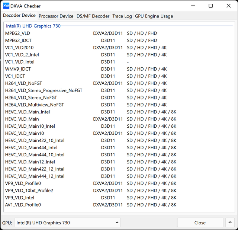Click the GPU: label
Screen dimensions: 238x230
click(7, 223)
